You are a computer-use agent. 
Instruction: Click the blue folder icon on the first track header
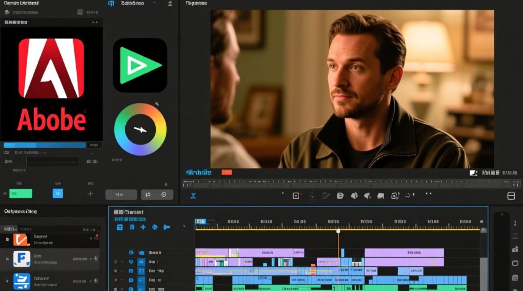[x=141, y=252]
